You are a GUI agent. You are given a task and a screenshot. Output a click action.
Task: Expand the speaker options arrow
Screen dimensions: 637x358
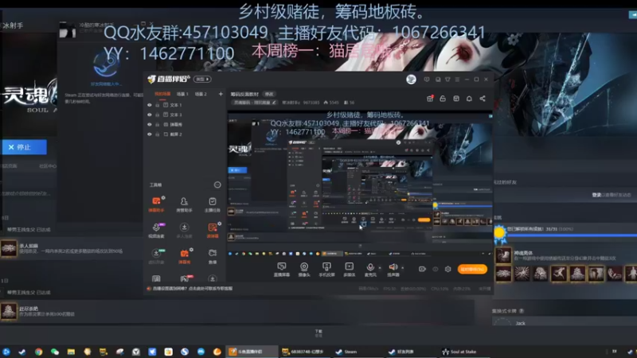[403, 268]
